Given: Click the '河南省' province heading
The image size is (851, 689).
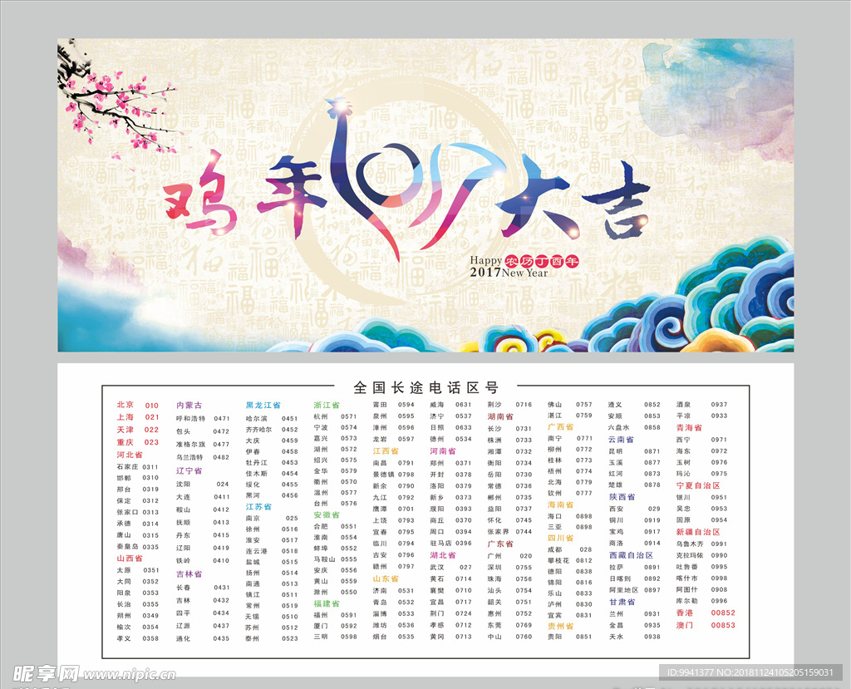Looking at the screenshot, I should click(x=444, y=450).
